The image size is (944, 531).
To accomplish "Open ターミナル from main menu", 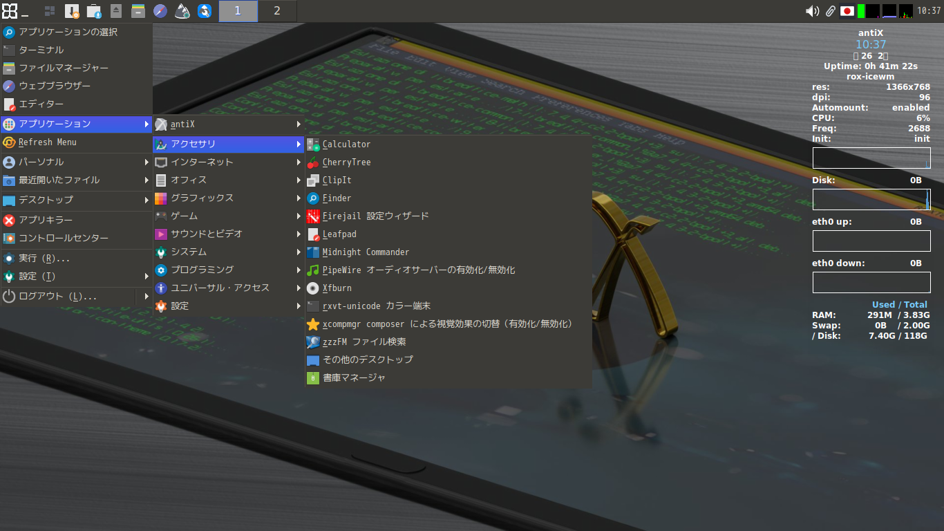I will coord(76,50).
